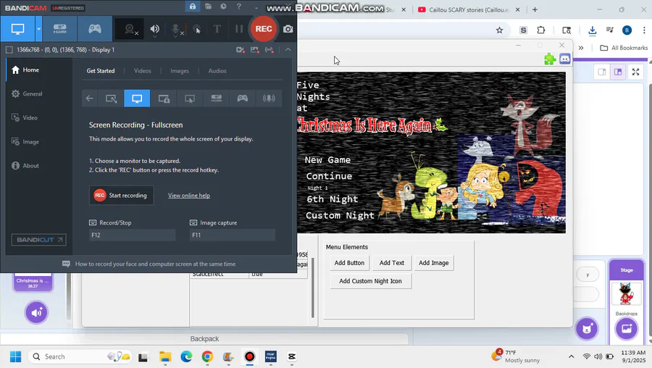The width and height of the screenshot is (652, 368).
Task: Open File Explorer from the taskbar
Action: pyautogui.click(x=165, y=356)
